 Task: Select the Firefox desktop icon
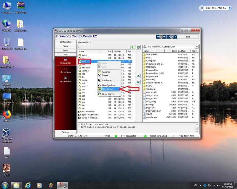click(7, 116)
